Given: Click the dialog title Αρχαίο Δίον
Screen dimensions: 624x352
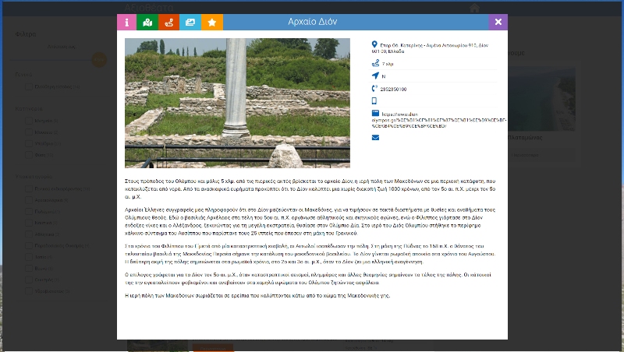Looking at the screenshot, I should [x=313, y=22].
